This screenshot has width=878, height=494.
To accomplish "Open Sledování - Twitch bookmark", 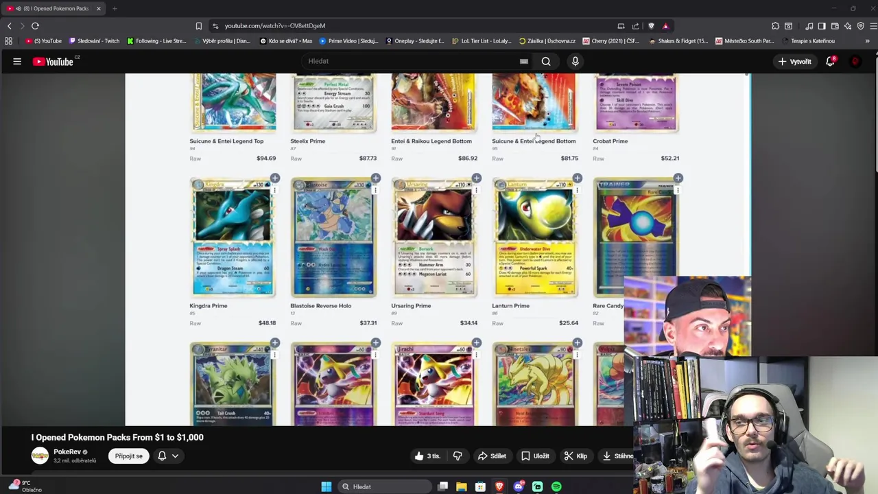I will [95, 41].
